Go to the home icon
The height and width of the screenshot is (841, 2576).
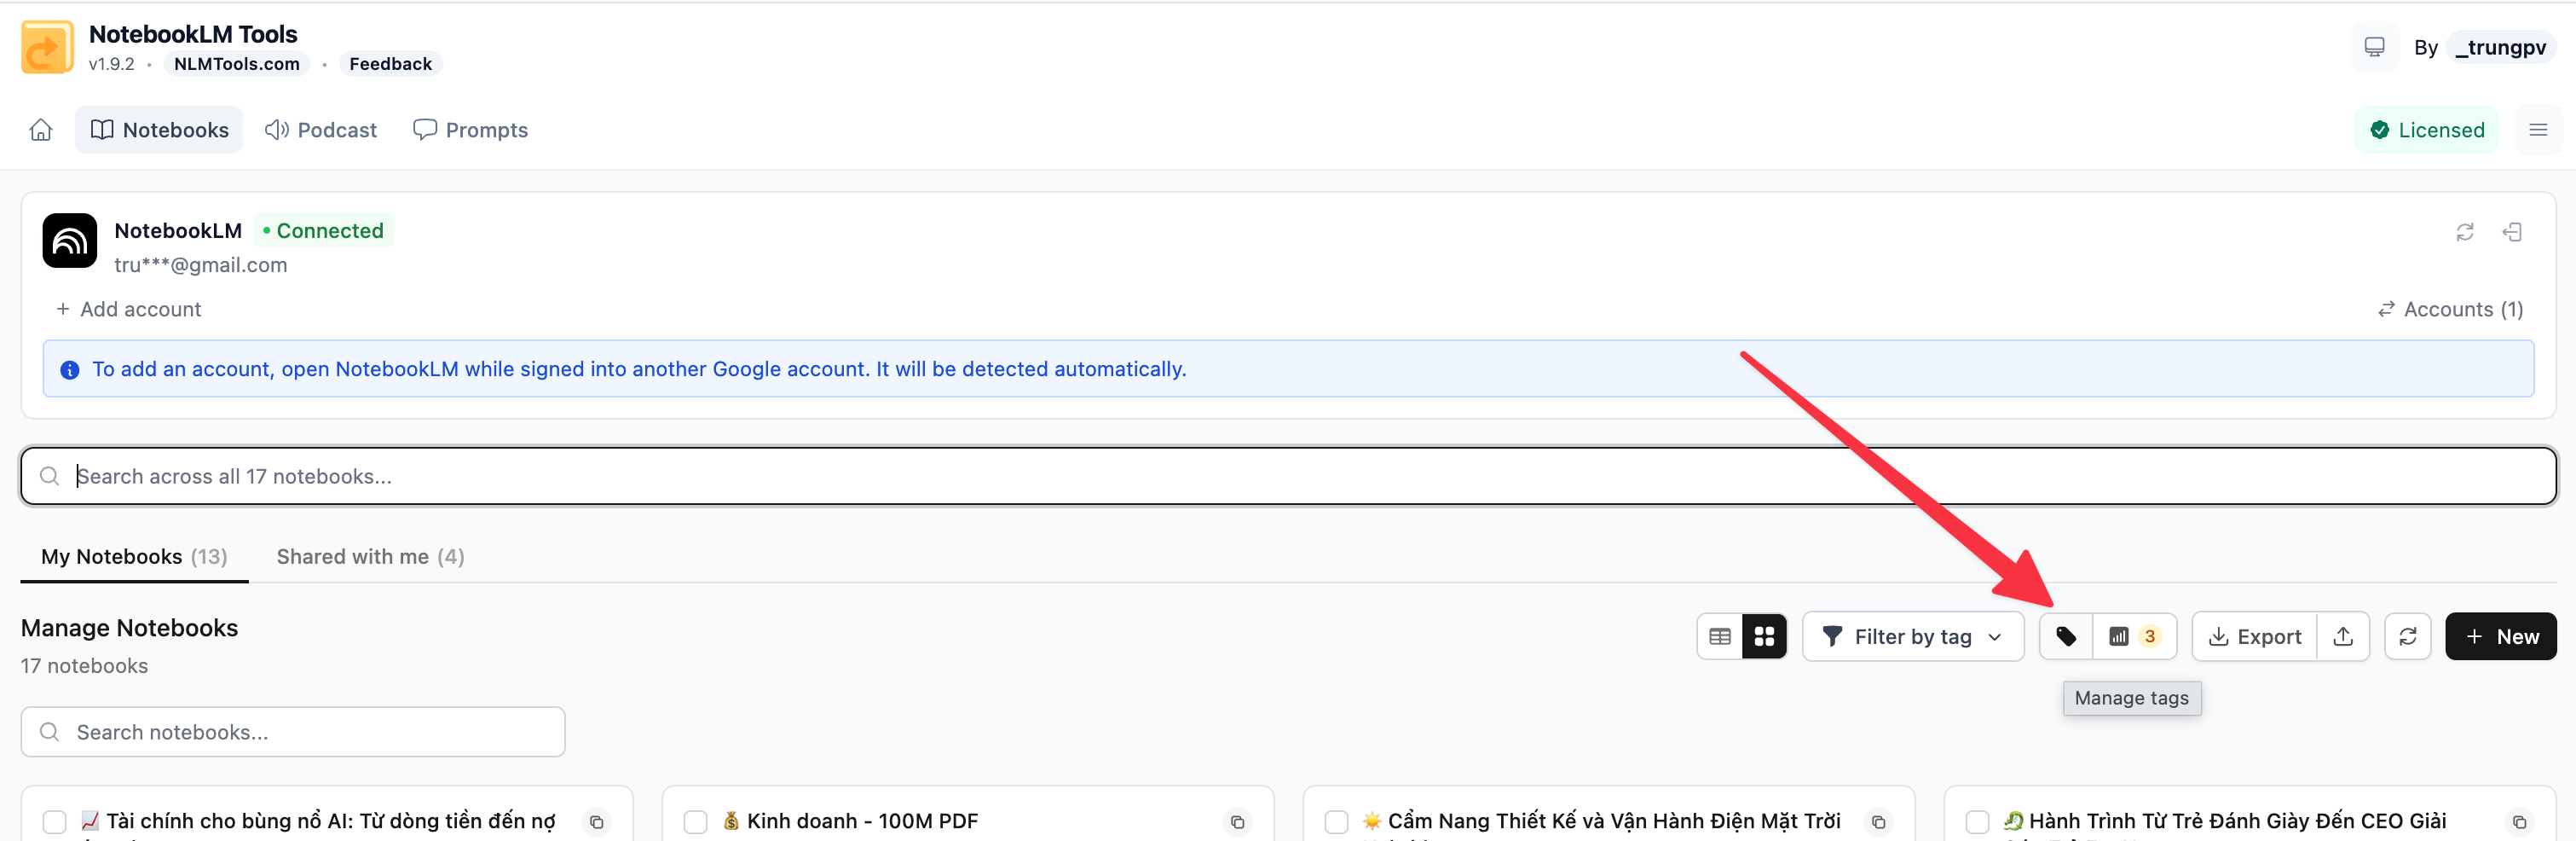[41, 130]
